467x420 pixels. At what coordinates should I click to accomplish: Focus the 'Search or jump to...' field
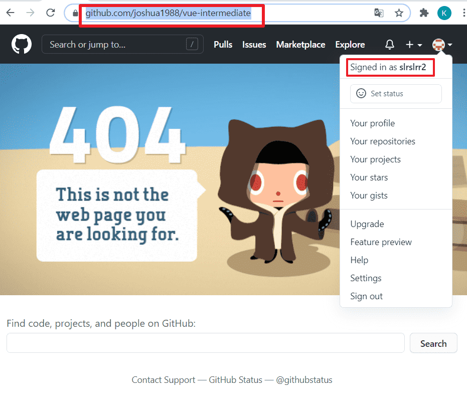(122, 44)
